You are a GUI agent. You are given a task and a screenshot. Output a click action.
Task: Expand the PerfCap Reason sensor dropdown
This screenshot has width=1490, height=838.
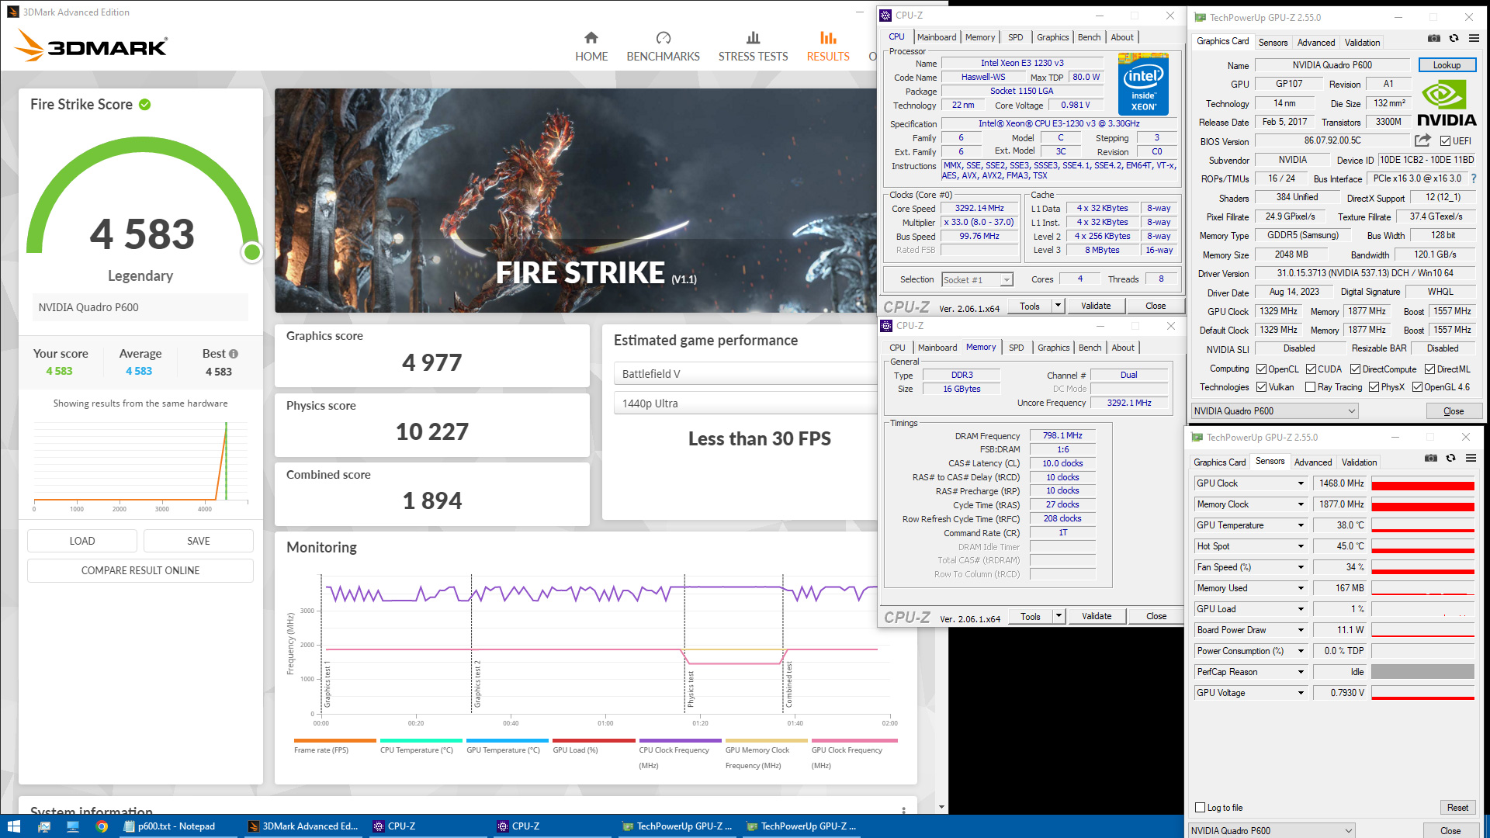[x=1301, y=672]
